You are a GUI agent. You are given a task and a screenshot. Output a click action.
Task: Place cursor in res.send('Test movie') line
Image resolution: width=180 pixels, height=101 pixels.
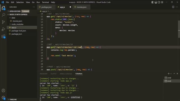(x=63, y=56)
